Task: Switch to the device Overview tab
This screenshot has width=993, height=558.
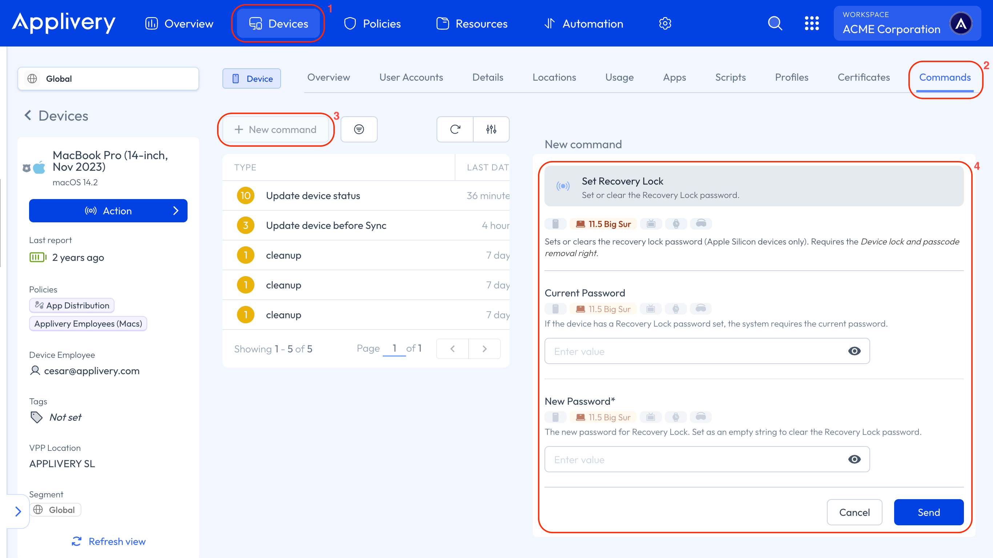Action: click(x=329, y=77)
